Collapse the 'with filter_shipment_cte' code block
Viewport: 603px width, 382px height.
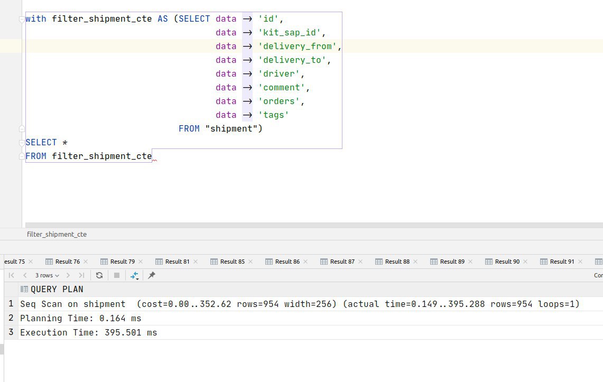pos(22,19)
